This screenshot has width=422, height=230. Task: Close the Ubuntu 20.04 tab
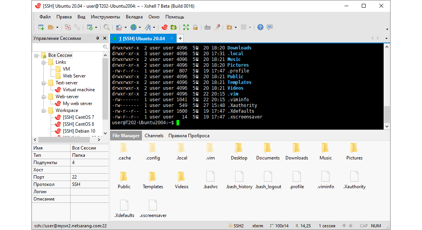click(172, 38)
